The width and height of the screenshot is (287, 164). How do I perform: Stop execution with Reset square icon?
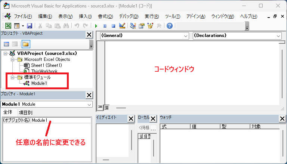point(113,26)
